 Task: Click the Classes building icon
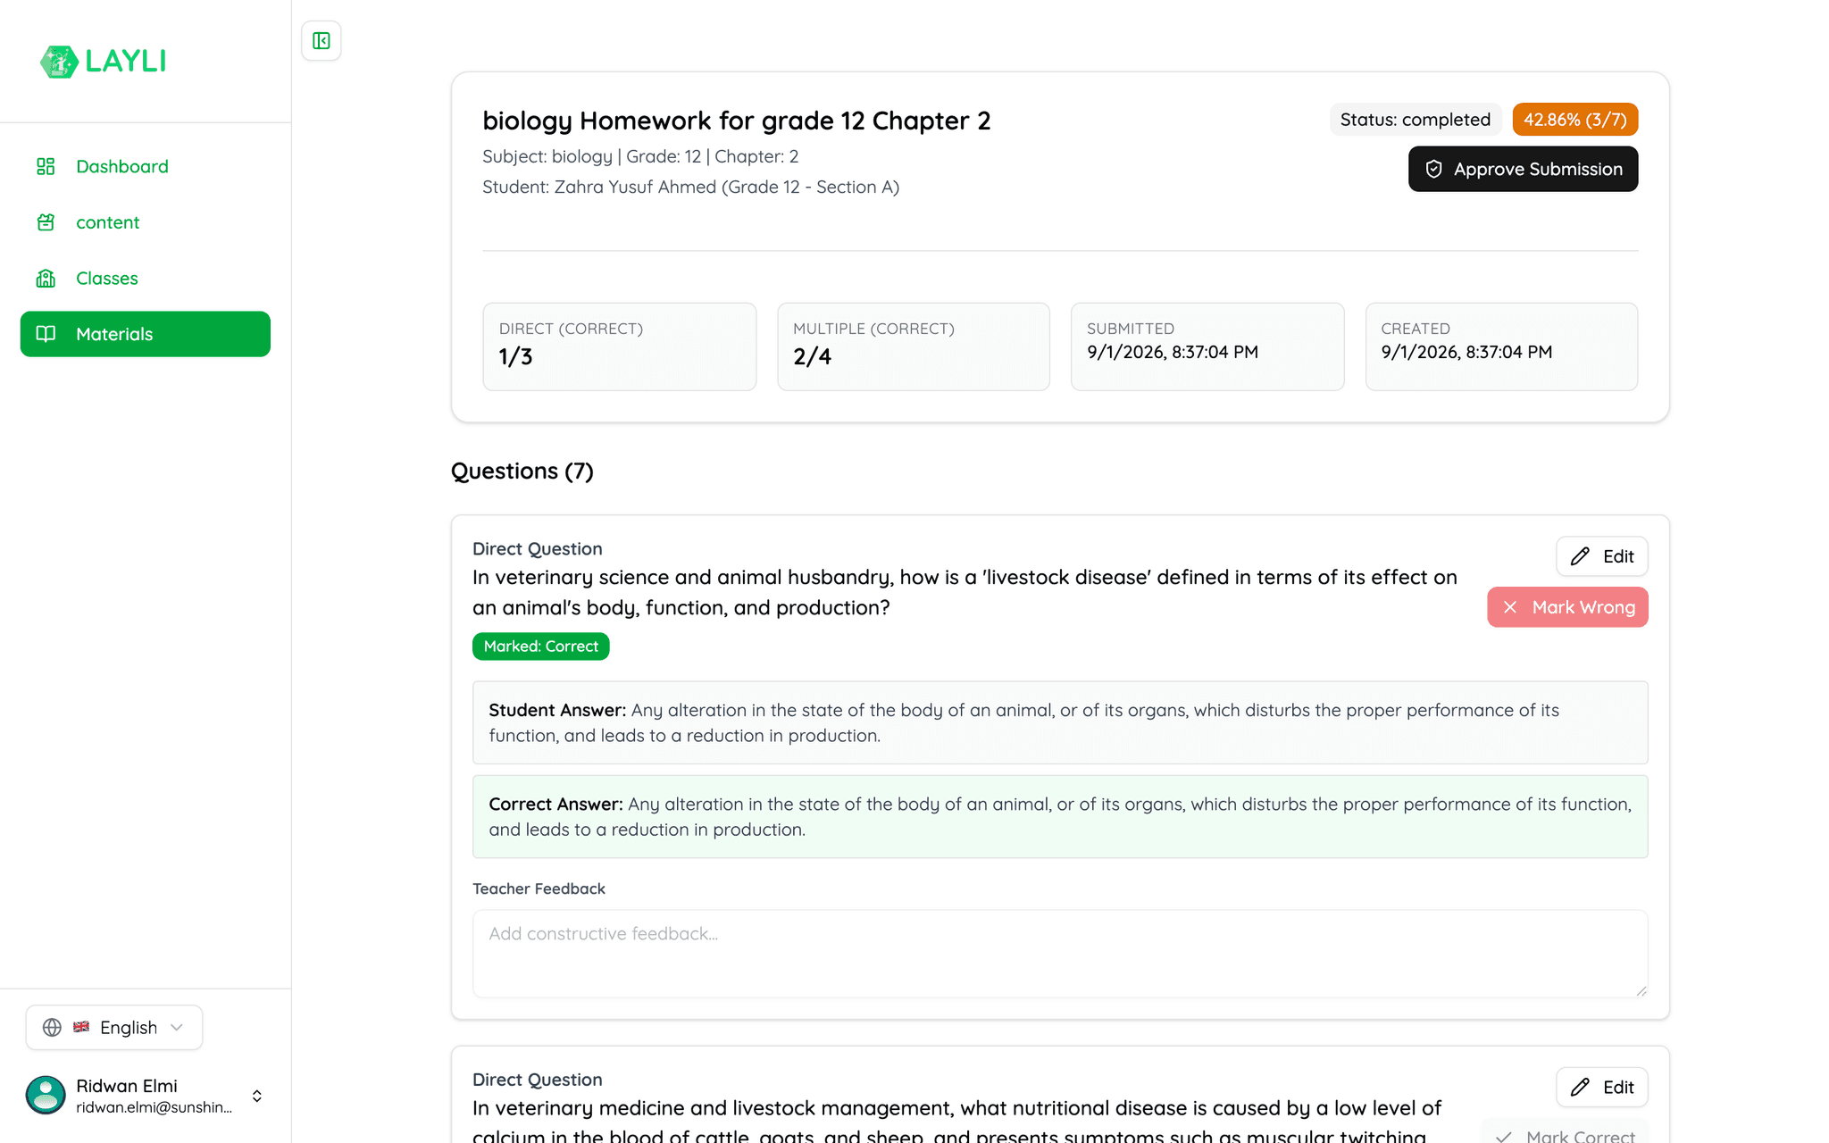[46, 279]
